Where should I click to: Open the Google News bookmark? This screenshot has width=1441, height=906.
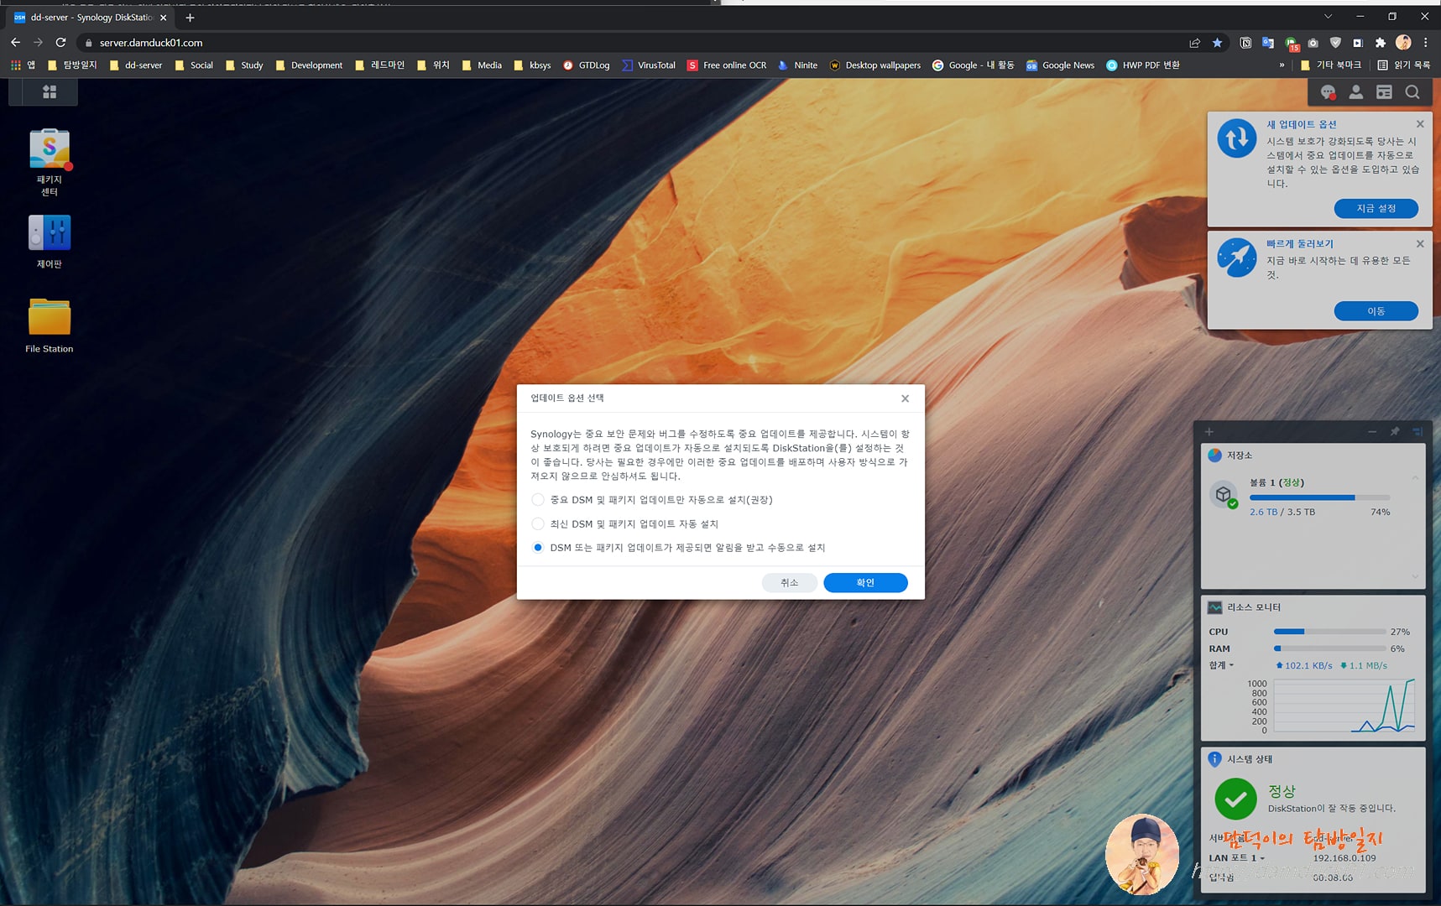pyautogui.click(x=1060, y=65)
